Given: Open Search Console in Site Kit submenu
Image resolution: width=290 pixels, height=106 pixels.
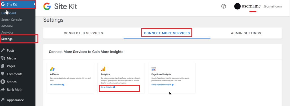Looking at the screenshot, I should coord(11,19).
